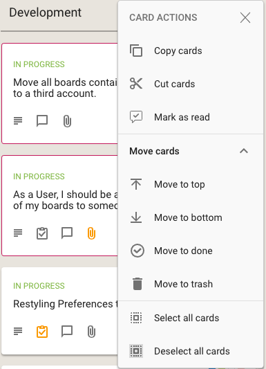
Task: Click the scissors Cut cards icon
Action: tap(136, 84)
